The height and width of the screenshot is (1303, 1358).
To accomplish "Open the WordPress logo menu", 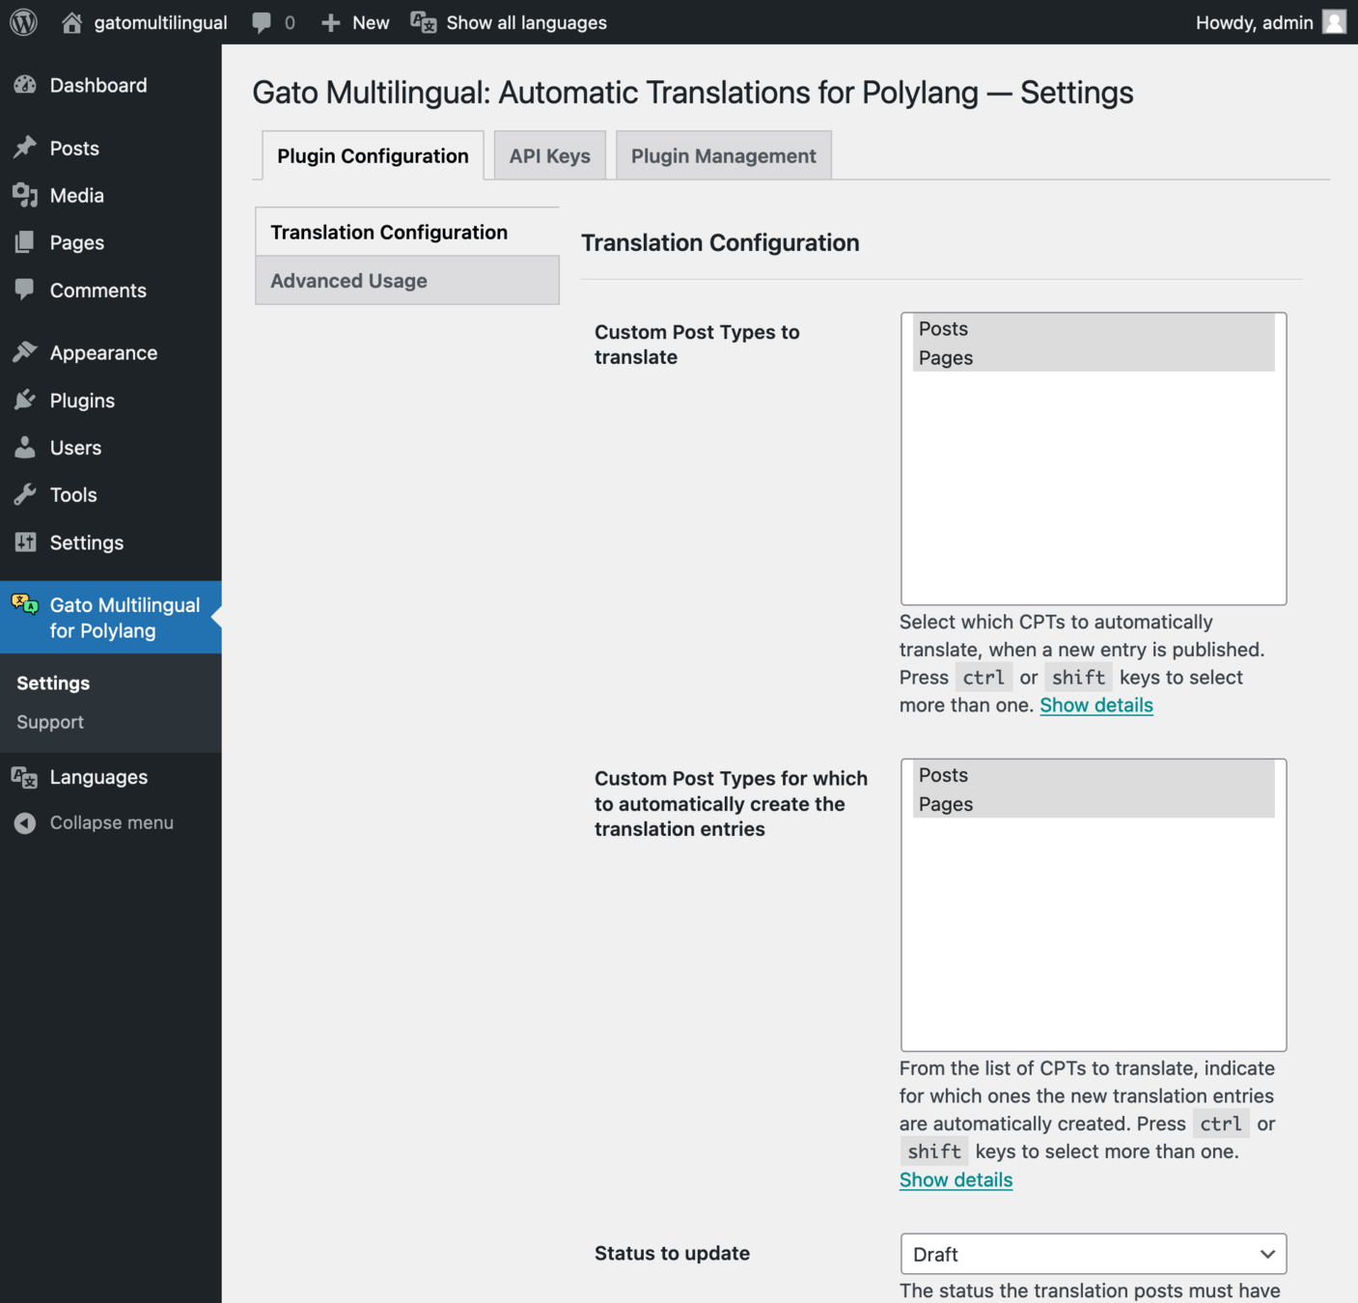I will [23, 22].
